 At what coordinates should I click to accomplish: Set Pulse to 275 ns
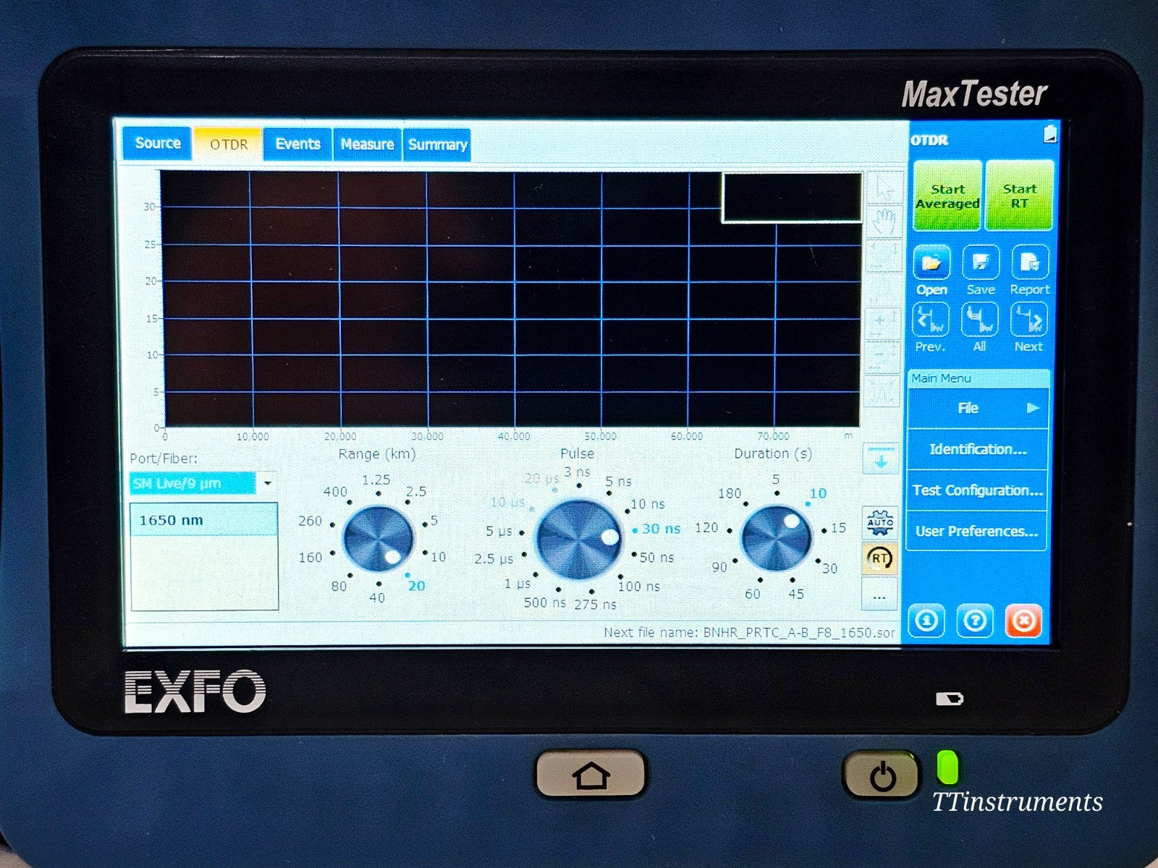596,604
